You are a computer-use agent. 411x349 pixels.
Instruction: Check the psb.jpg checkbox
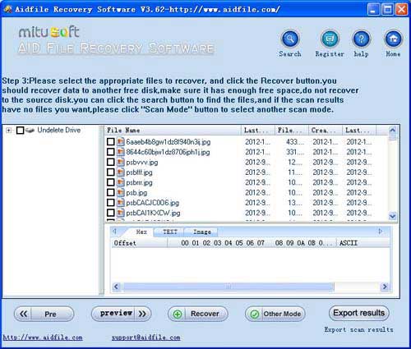tap(111, 192)
